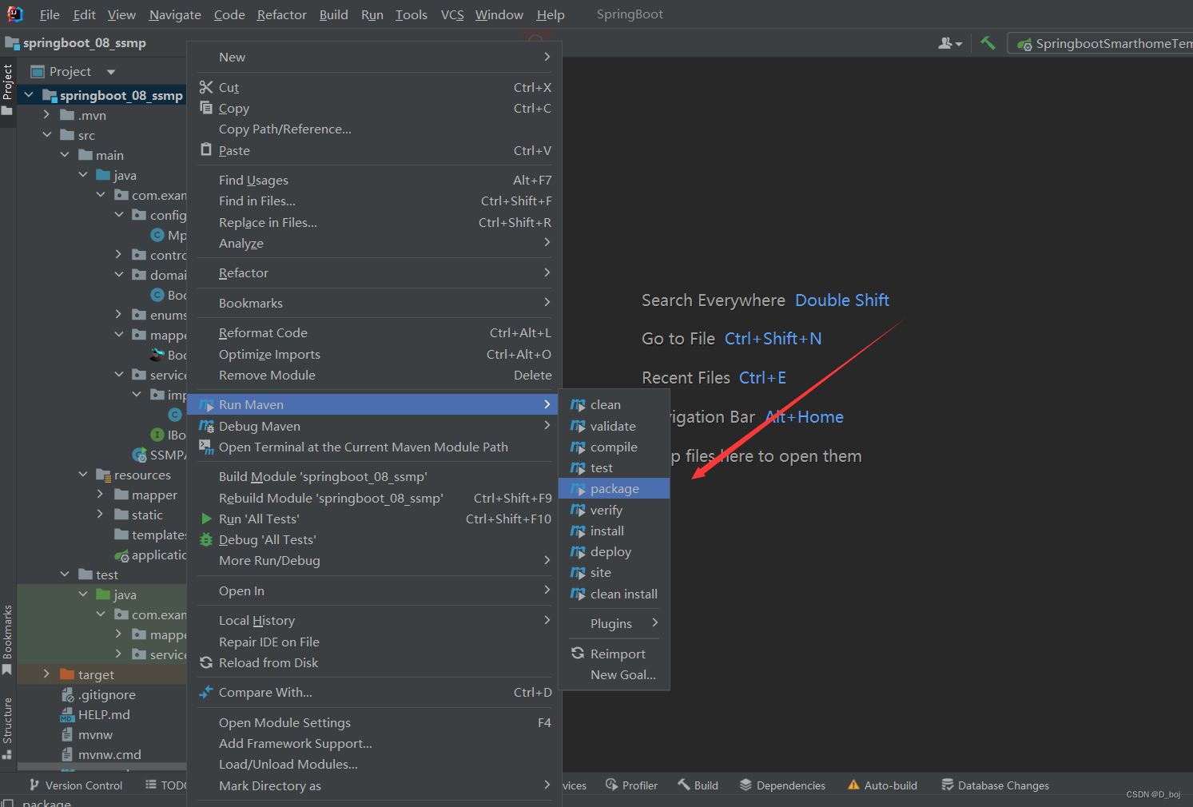The width and height of the screenshot is (1193, 807).
Task: Click the Maven clean goal icon
Action: (x=578, y=405)
